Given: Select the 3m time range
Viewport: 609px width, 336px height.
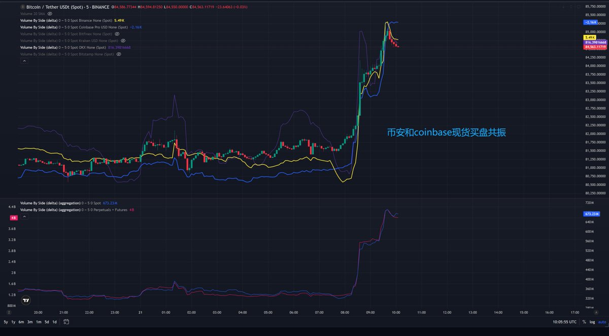Looking at the screenshot, I should click(x=30, y=322).
